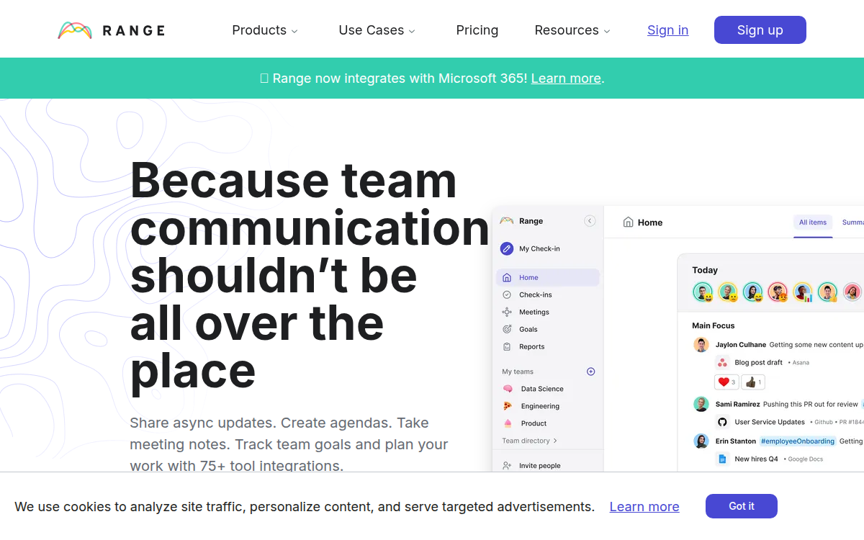Click the Erin Stanton name
Screen dimensions: 864x540
(x=736, y=441)
